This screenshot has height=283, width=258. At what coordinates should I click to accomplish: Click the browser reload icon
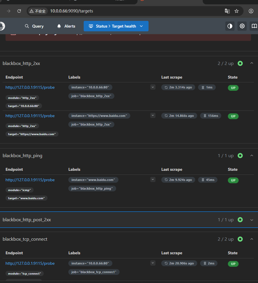pos(19,11)
